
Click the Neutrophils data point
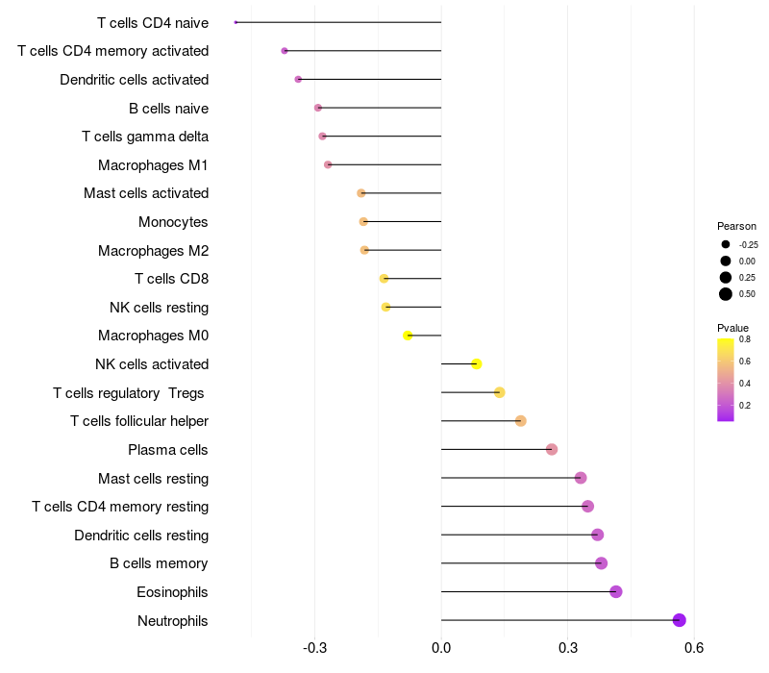(680, 620)
